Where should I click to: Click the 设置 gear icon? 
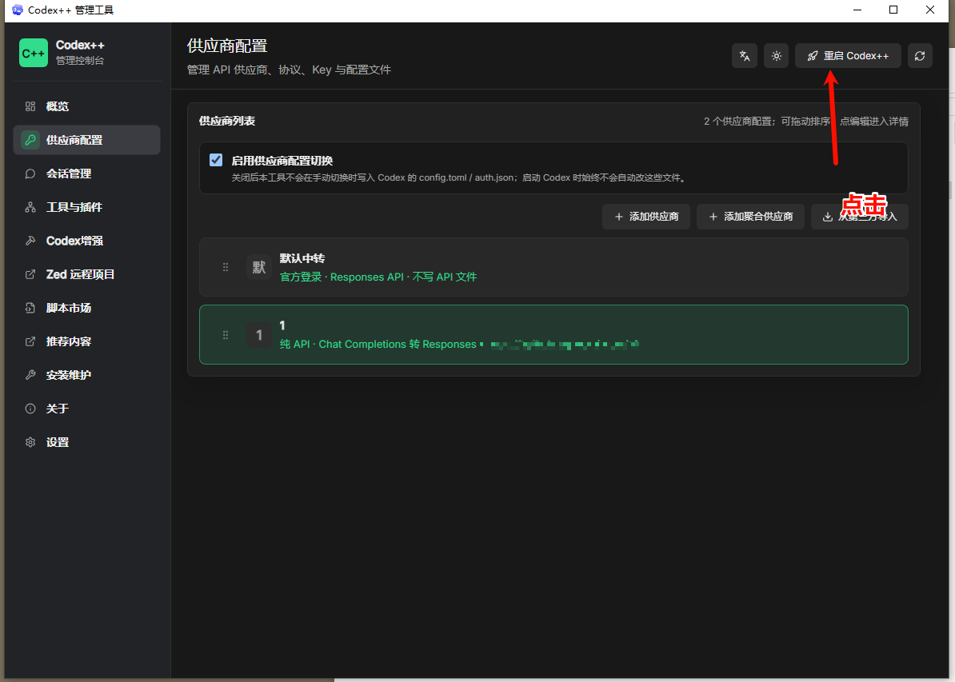(30, 442)
